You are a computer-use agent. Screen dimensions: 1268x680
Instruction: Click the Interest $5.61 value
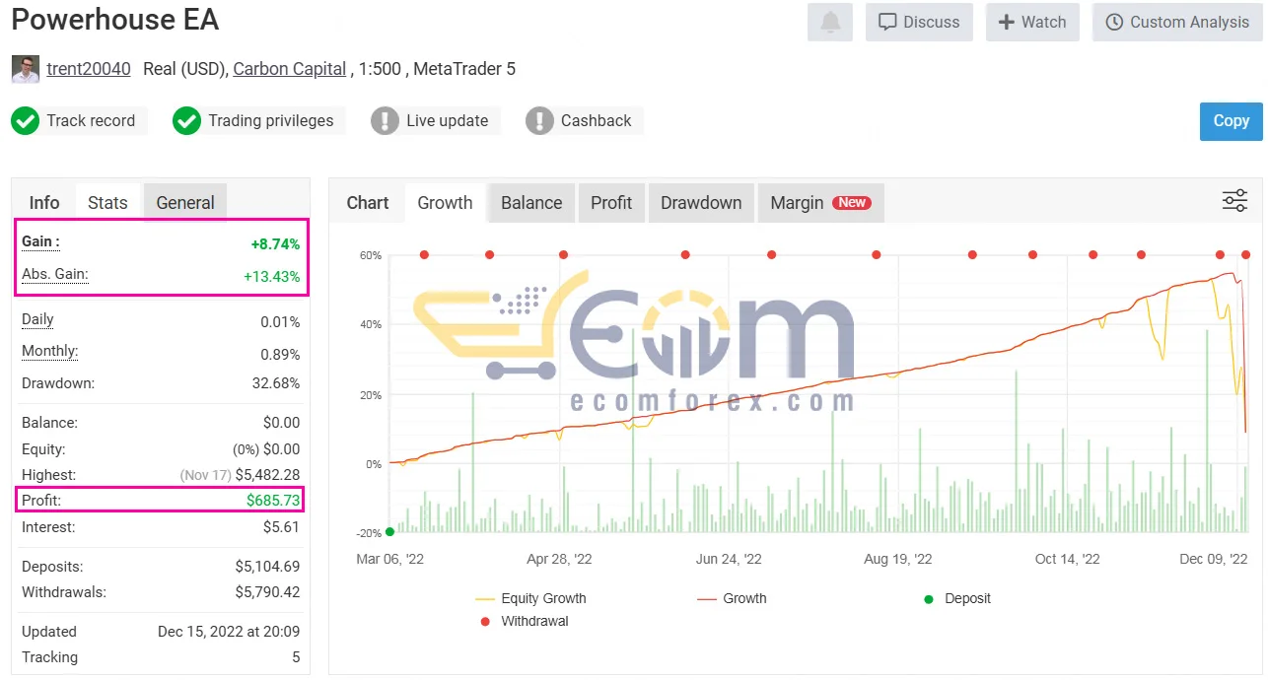pyautogui.click(x=281, y=527)
